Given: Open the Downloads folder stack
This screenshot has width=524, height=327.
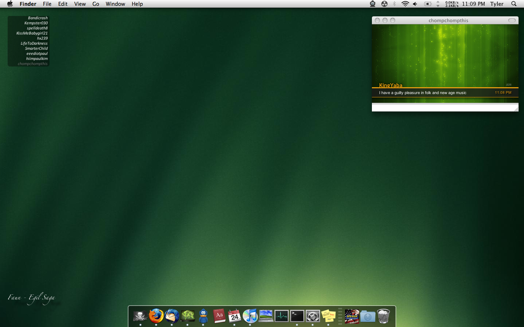Looking at the screenshot, I should point(368,316).
